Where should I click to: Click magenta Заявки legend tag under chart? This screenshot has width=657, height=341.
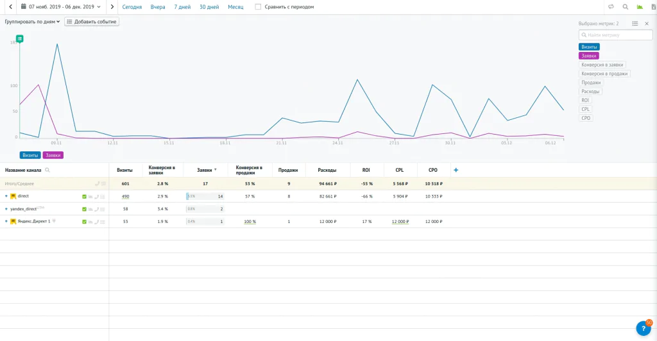click(53, 155)
